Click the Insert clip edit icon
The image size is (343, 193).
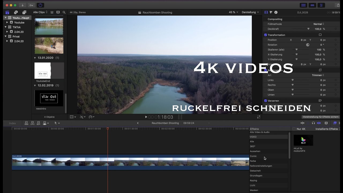point(32,123)
